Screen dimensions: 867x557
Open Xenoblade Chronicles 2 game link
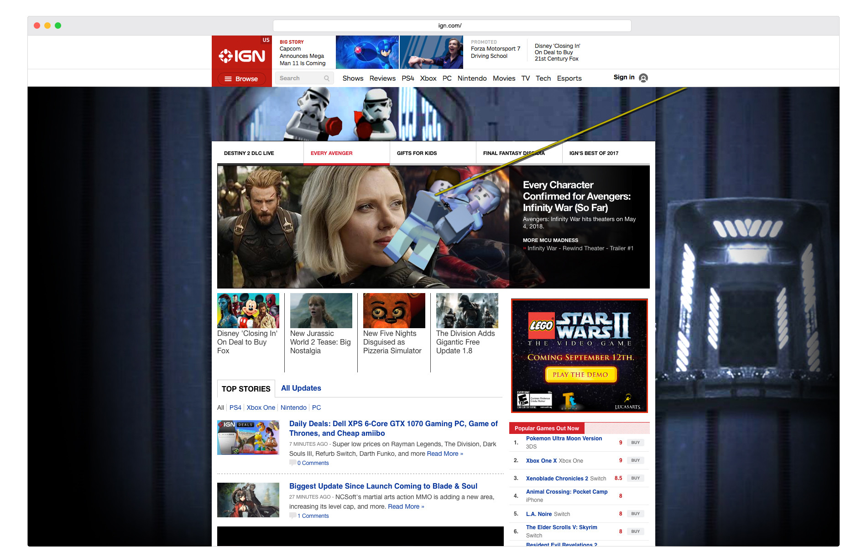[x=557, y=479]
